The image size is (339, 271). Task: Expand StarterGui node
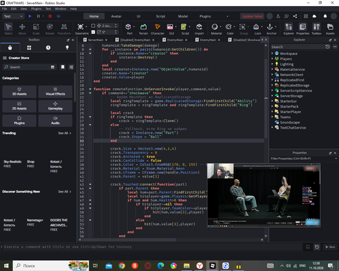pyautogui.click(x=272, y=101)
